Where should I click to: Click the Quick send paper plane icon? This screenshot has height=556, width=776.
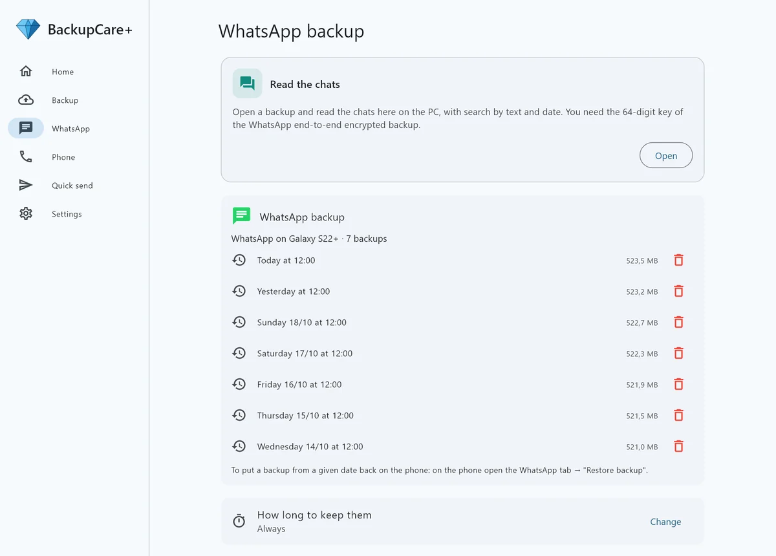tap(26, 186)
